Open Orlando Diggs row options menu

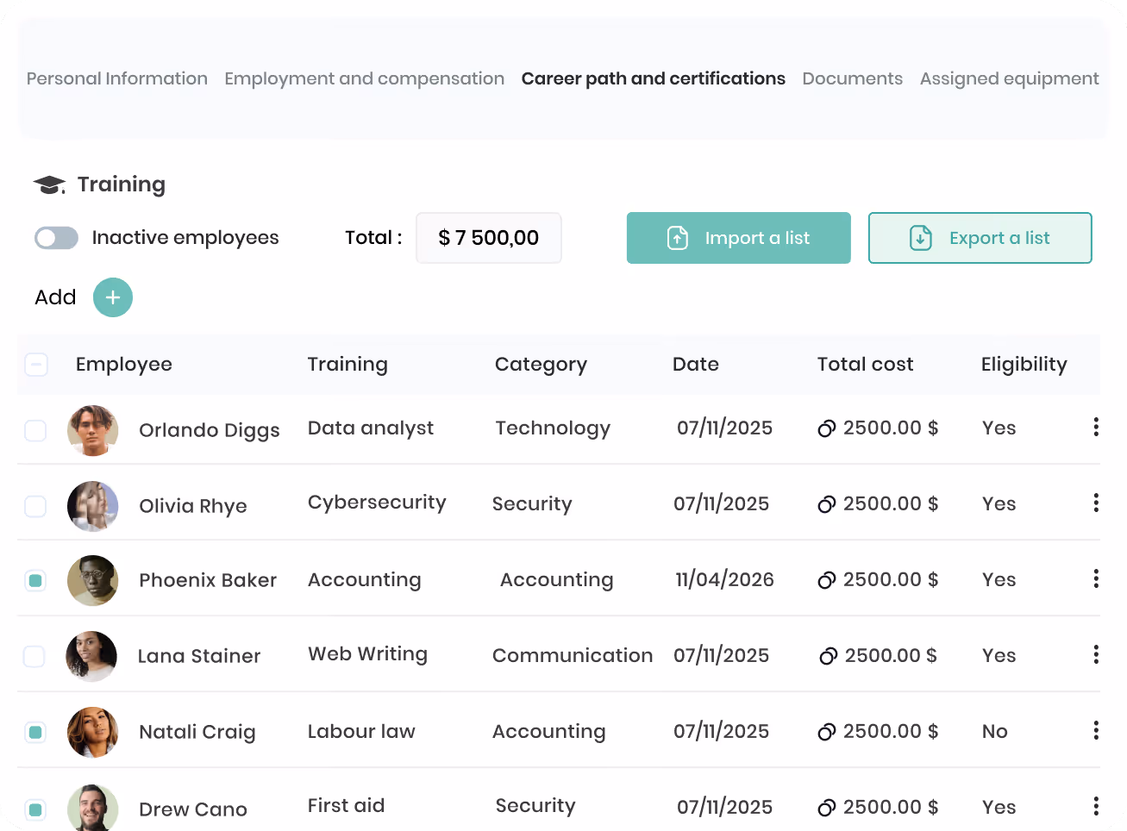[x=1096, y=427]
